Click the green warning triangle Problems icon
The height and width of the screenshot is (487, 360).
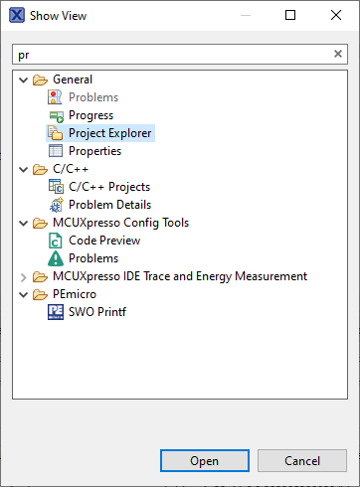tap(56, 258)
